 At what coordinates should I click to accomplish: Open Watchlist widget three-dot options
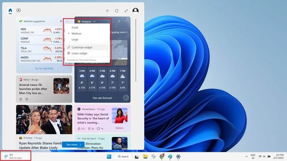point(67,21)
